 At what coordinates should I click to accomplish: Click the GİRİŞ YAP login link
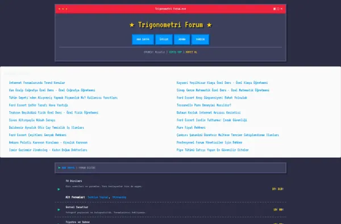point(175,52)
